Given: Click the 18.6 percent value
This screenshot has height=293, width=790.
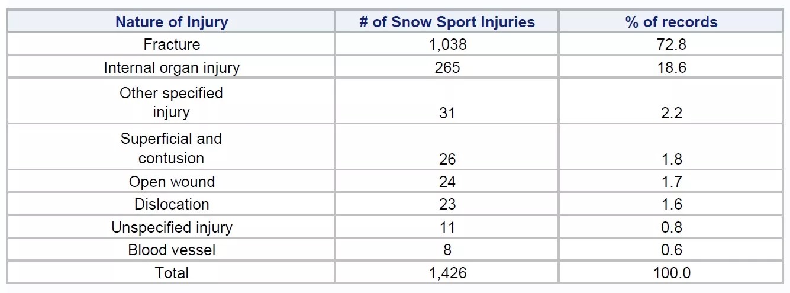Looking at the screenshot, I should click(671, 67).
